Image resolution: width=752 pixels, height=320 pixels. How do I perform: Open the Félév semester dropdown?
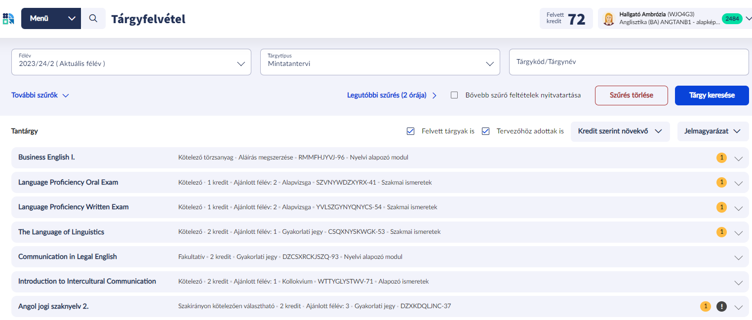point(131,62)
